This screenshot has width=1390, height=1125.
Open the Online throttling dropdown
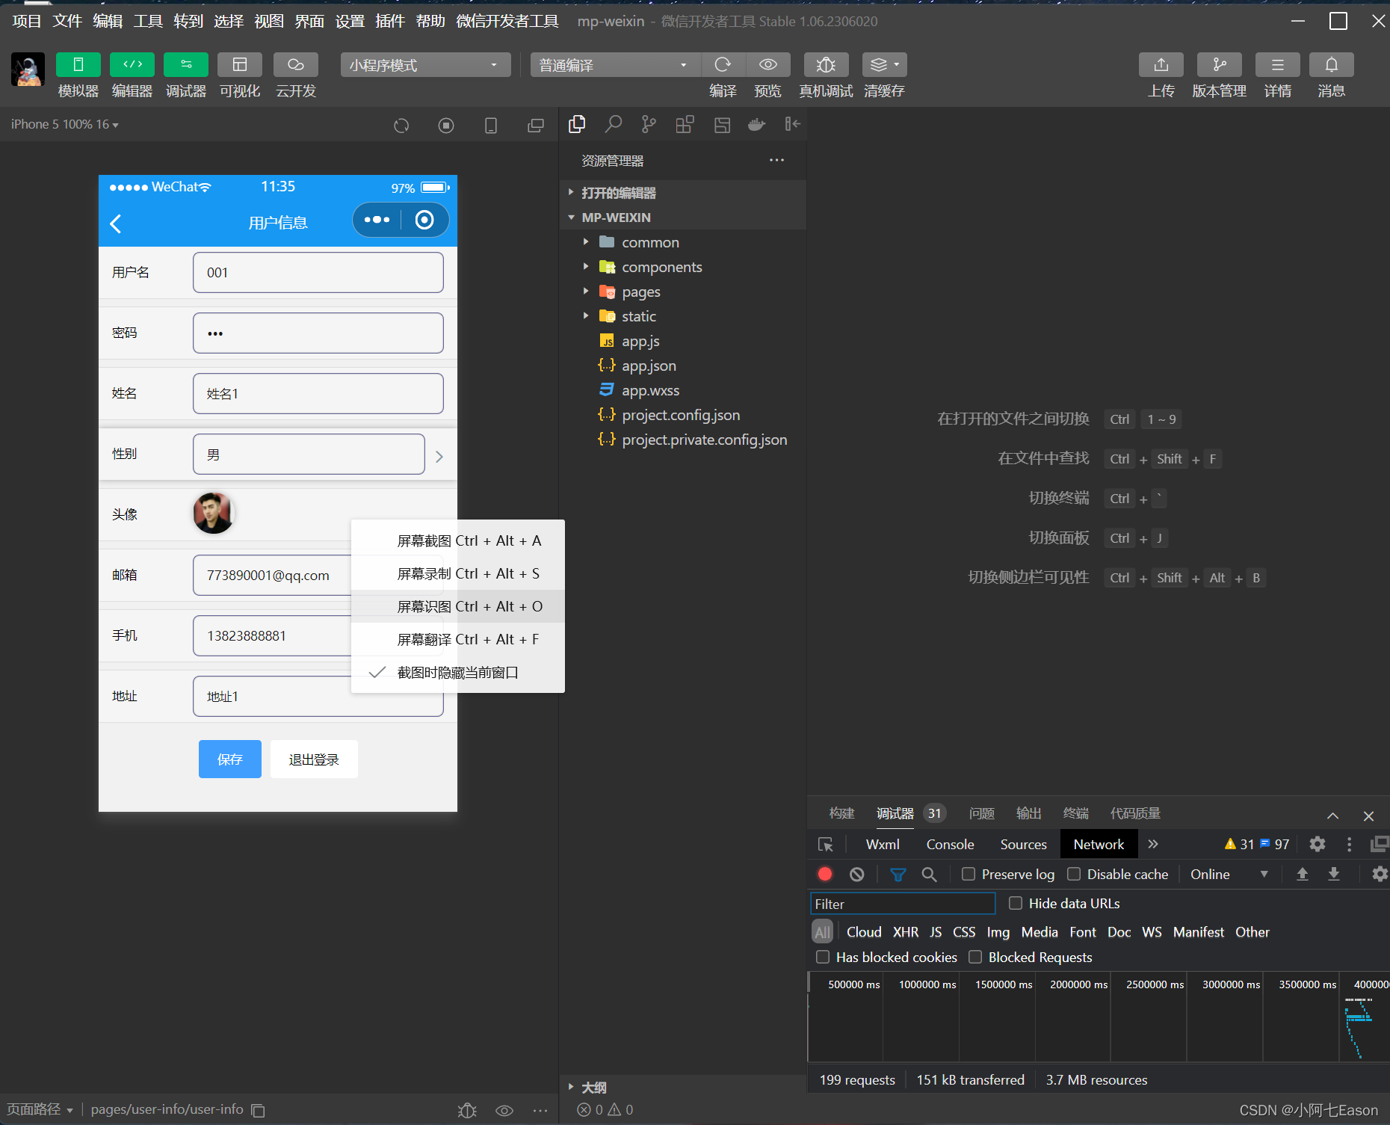[x=1229, y=874]
